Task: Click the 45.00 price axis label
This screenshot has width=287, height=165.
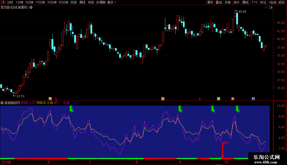Action: [281, 23]
